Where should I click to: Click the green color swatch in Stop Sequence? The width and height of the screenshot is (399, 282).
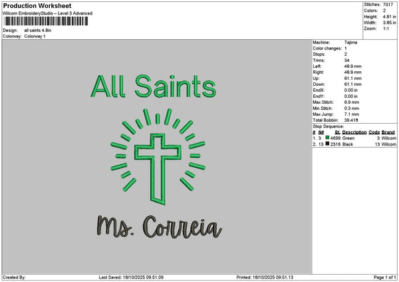pyautogui.click(x=327, y=138)
